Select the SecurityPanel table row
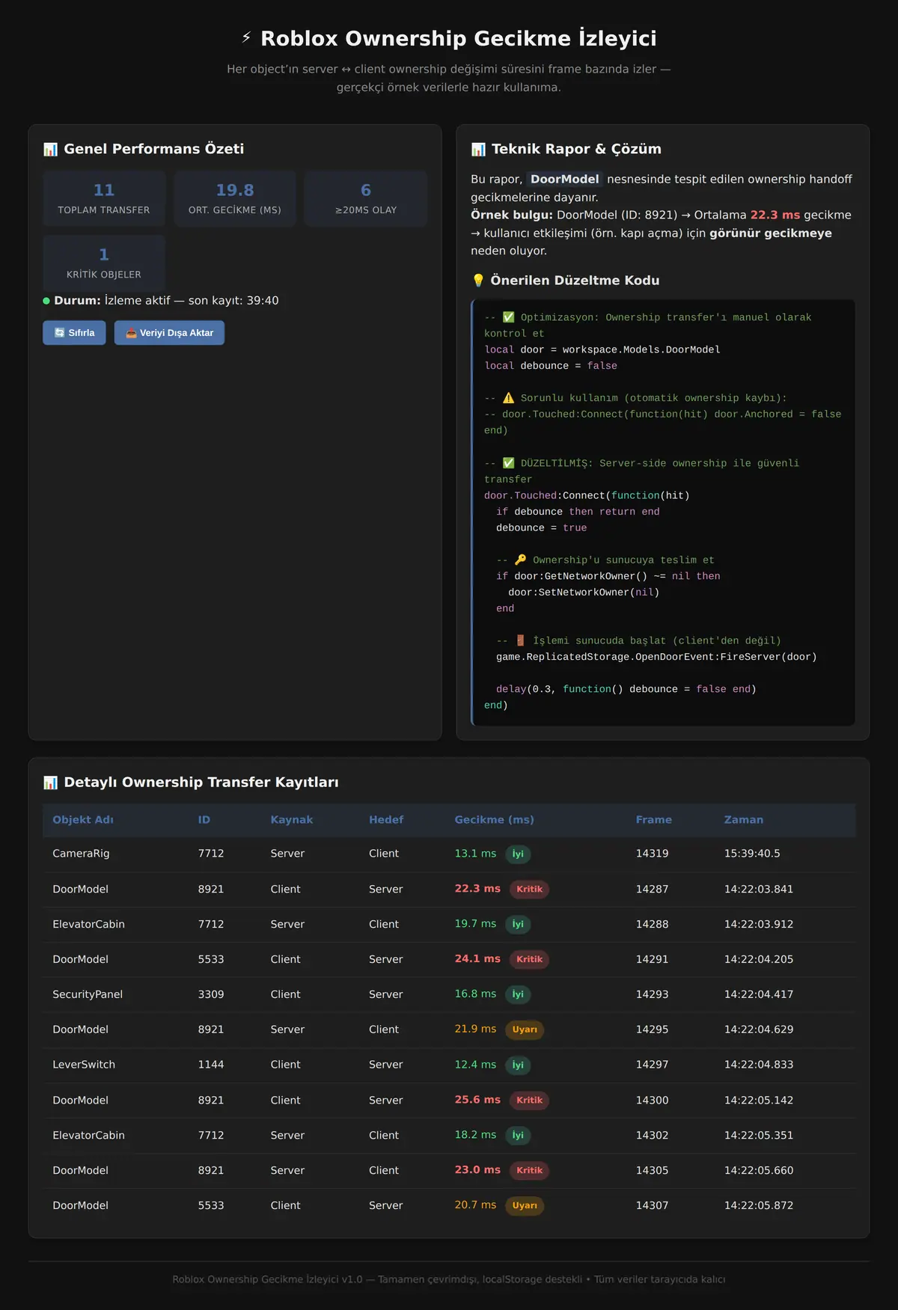The width and height of the screenshot is (898, 1310). [x=449, y=994]
